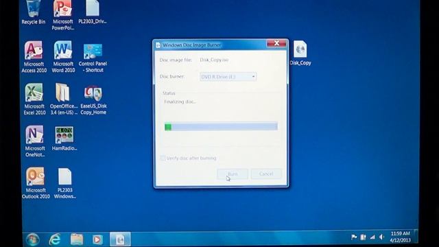Click the 'Finalizing disc...' status text

click(x=180, y=102)
